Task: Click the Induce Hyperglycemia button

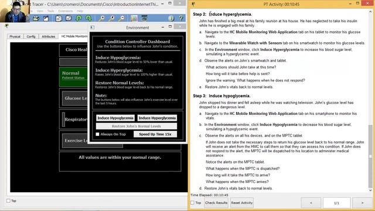Action: pos(157,118)
